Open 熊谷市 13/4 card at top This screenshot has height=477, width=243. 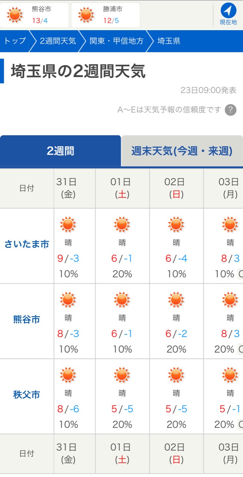coord(34,15)
